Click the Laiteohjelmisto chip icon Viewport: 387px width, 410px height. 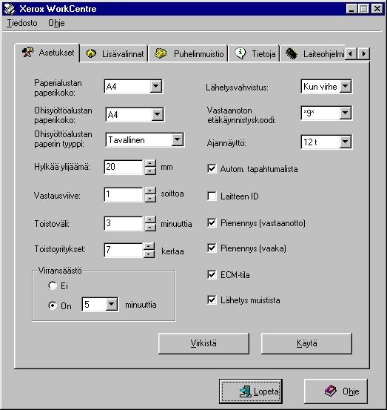click(x=292, y=53)
